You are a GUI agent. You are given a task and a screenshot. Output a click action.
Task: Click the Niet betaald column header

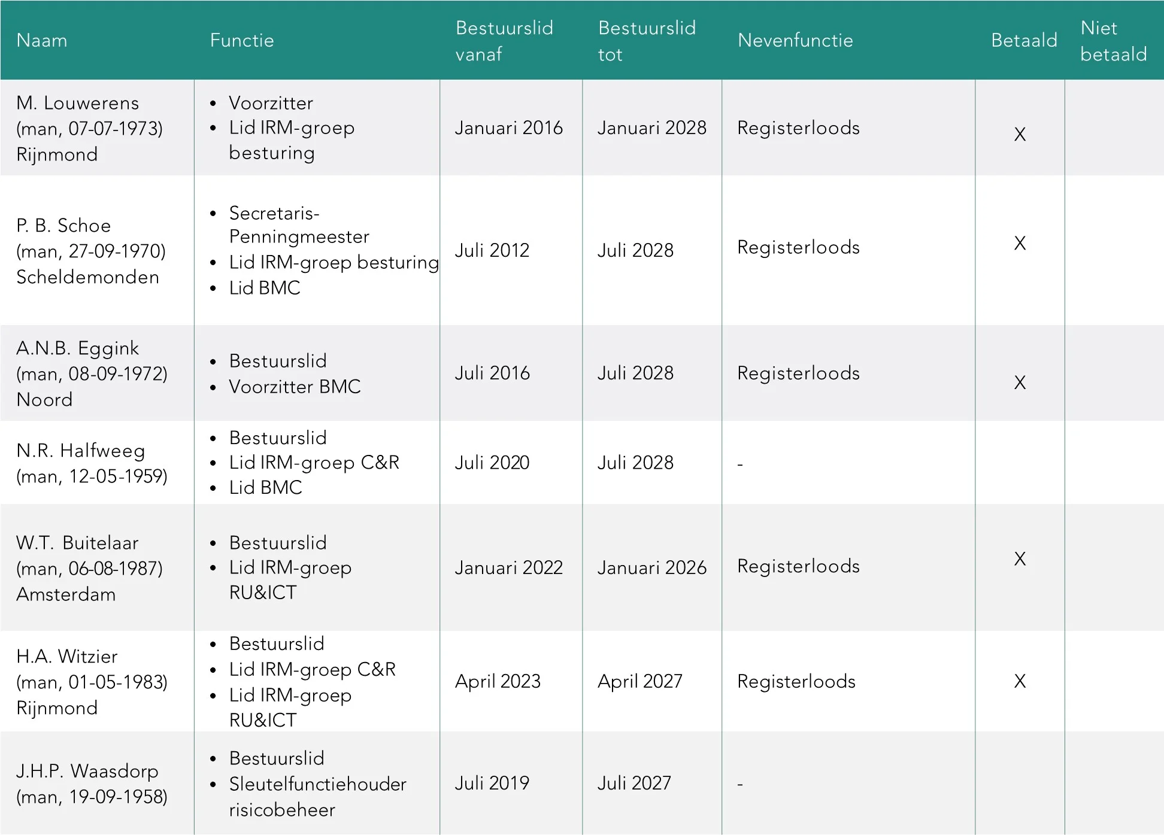(x=1113, y=41)
